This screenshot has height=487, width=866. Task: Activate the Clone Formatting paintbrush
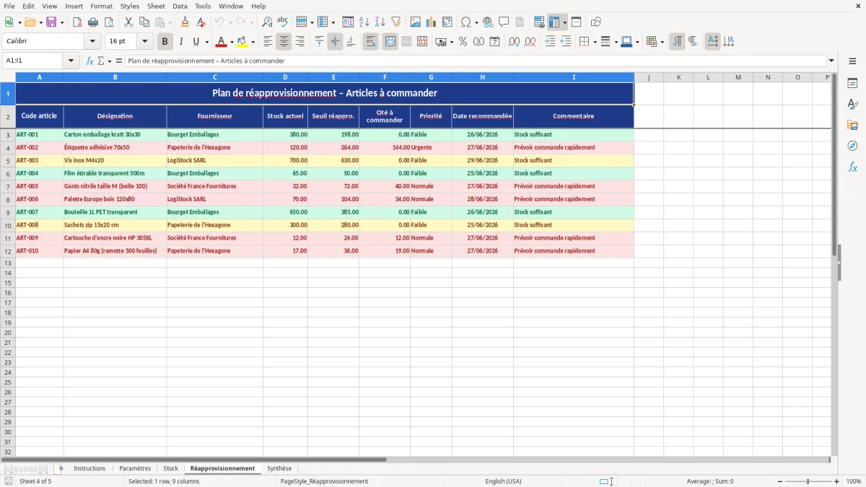[185, 22]
